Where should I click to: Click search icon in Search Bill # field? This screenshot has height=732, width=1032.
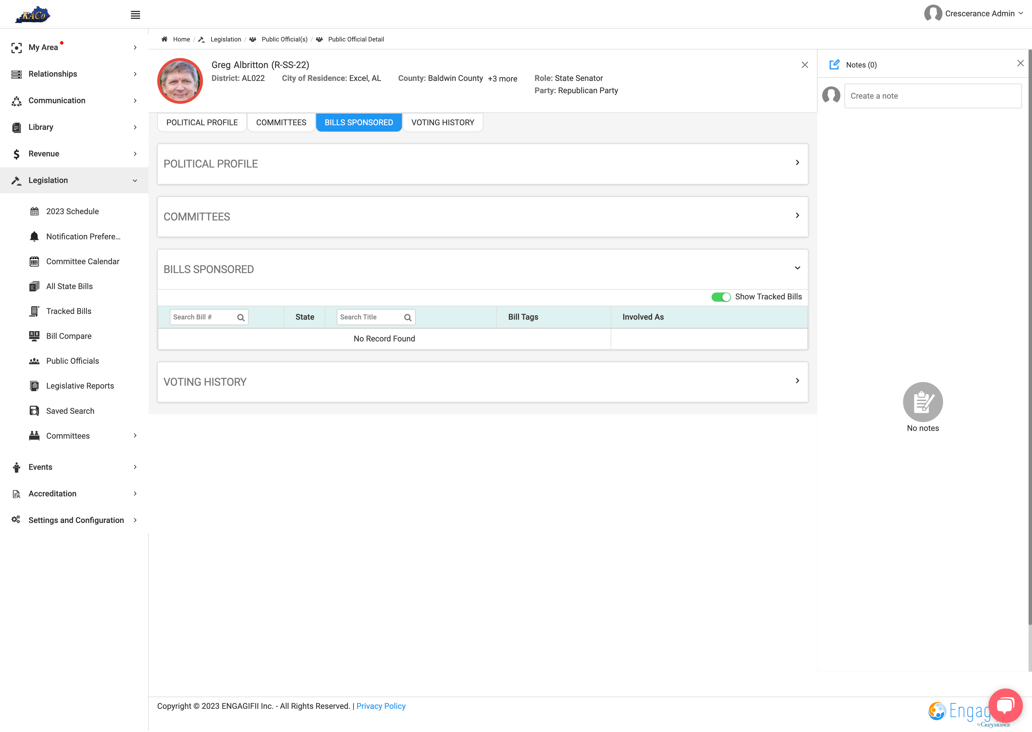click(241, 317)
